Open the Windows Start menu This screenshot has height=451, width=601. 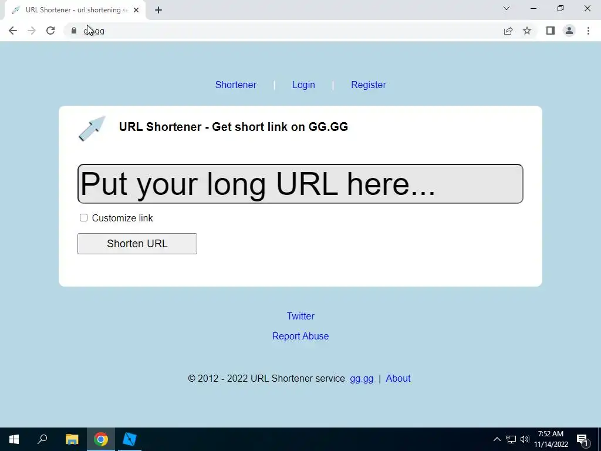14,439
